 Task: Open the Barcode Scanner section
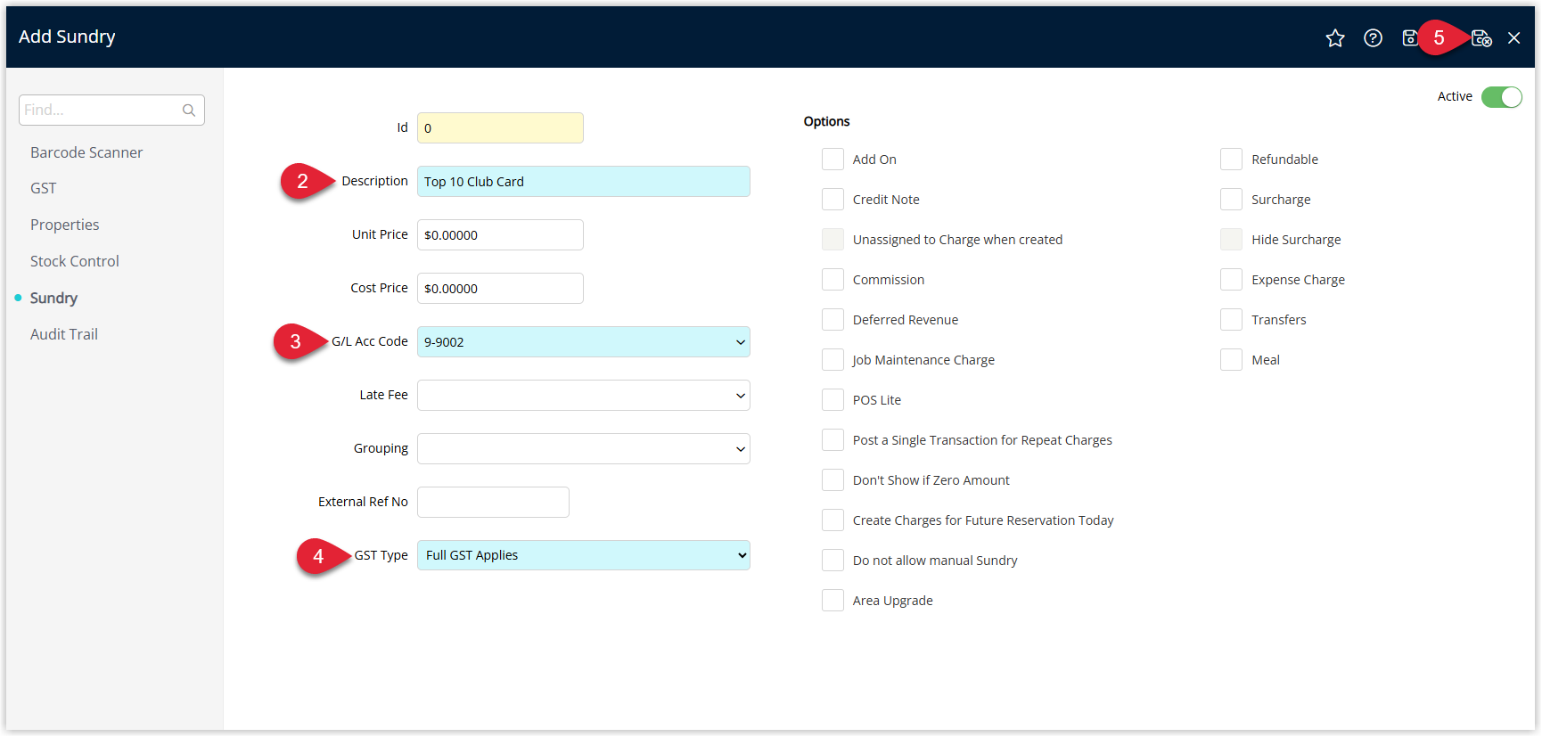coord(86,152)
